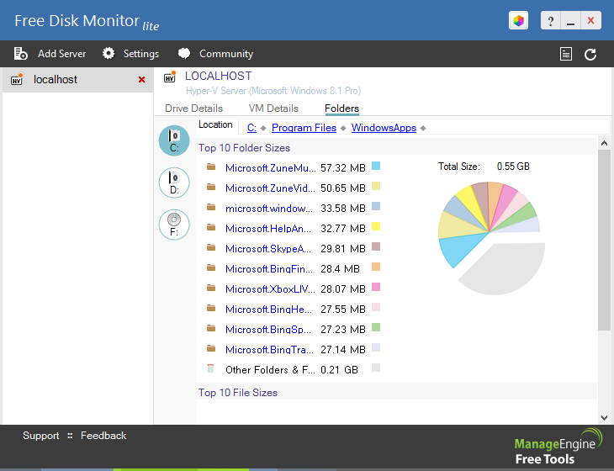614x471 pixels.
Task: Click scrollbar down arrow in Folders panel
Action: coord(604,418)
